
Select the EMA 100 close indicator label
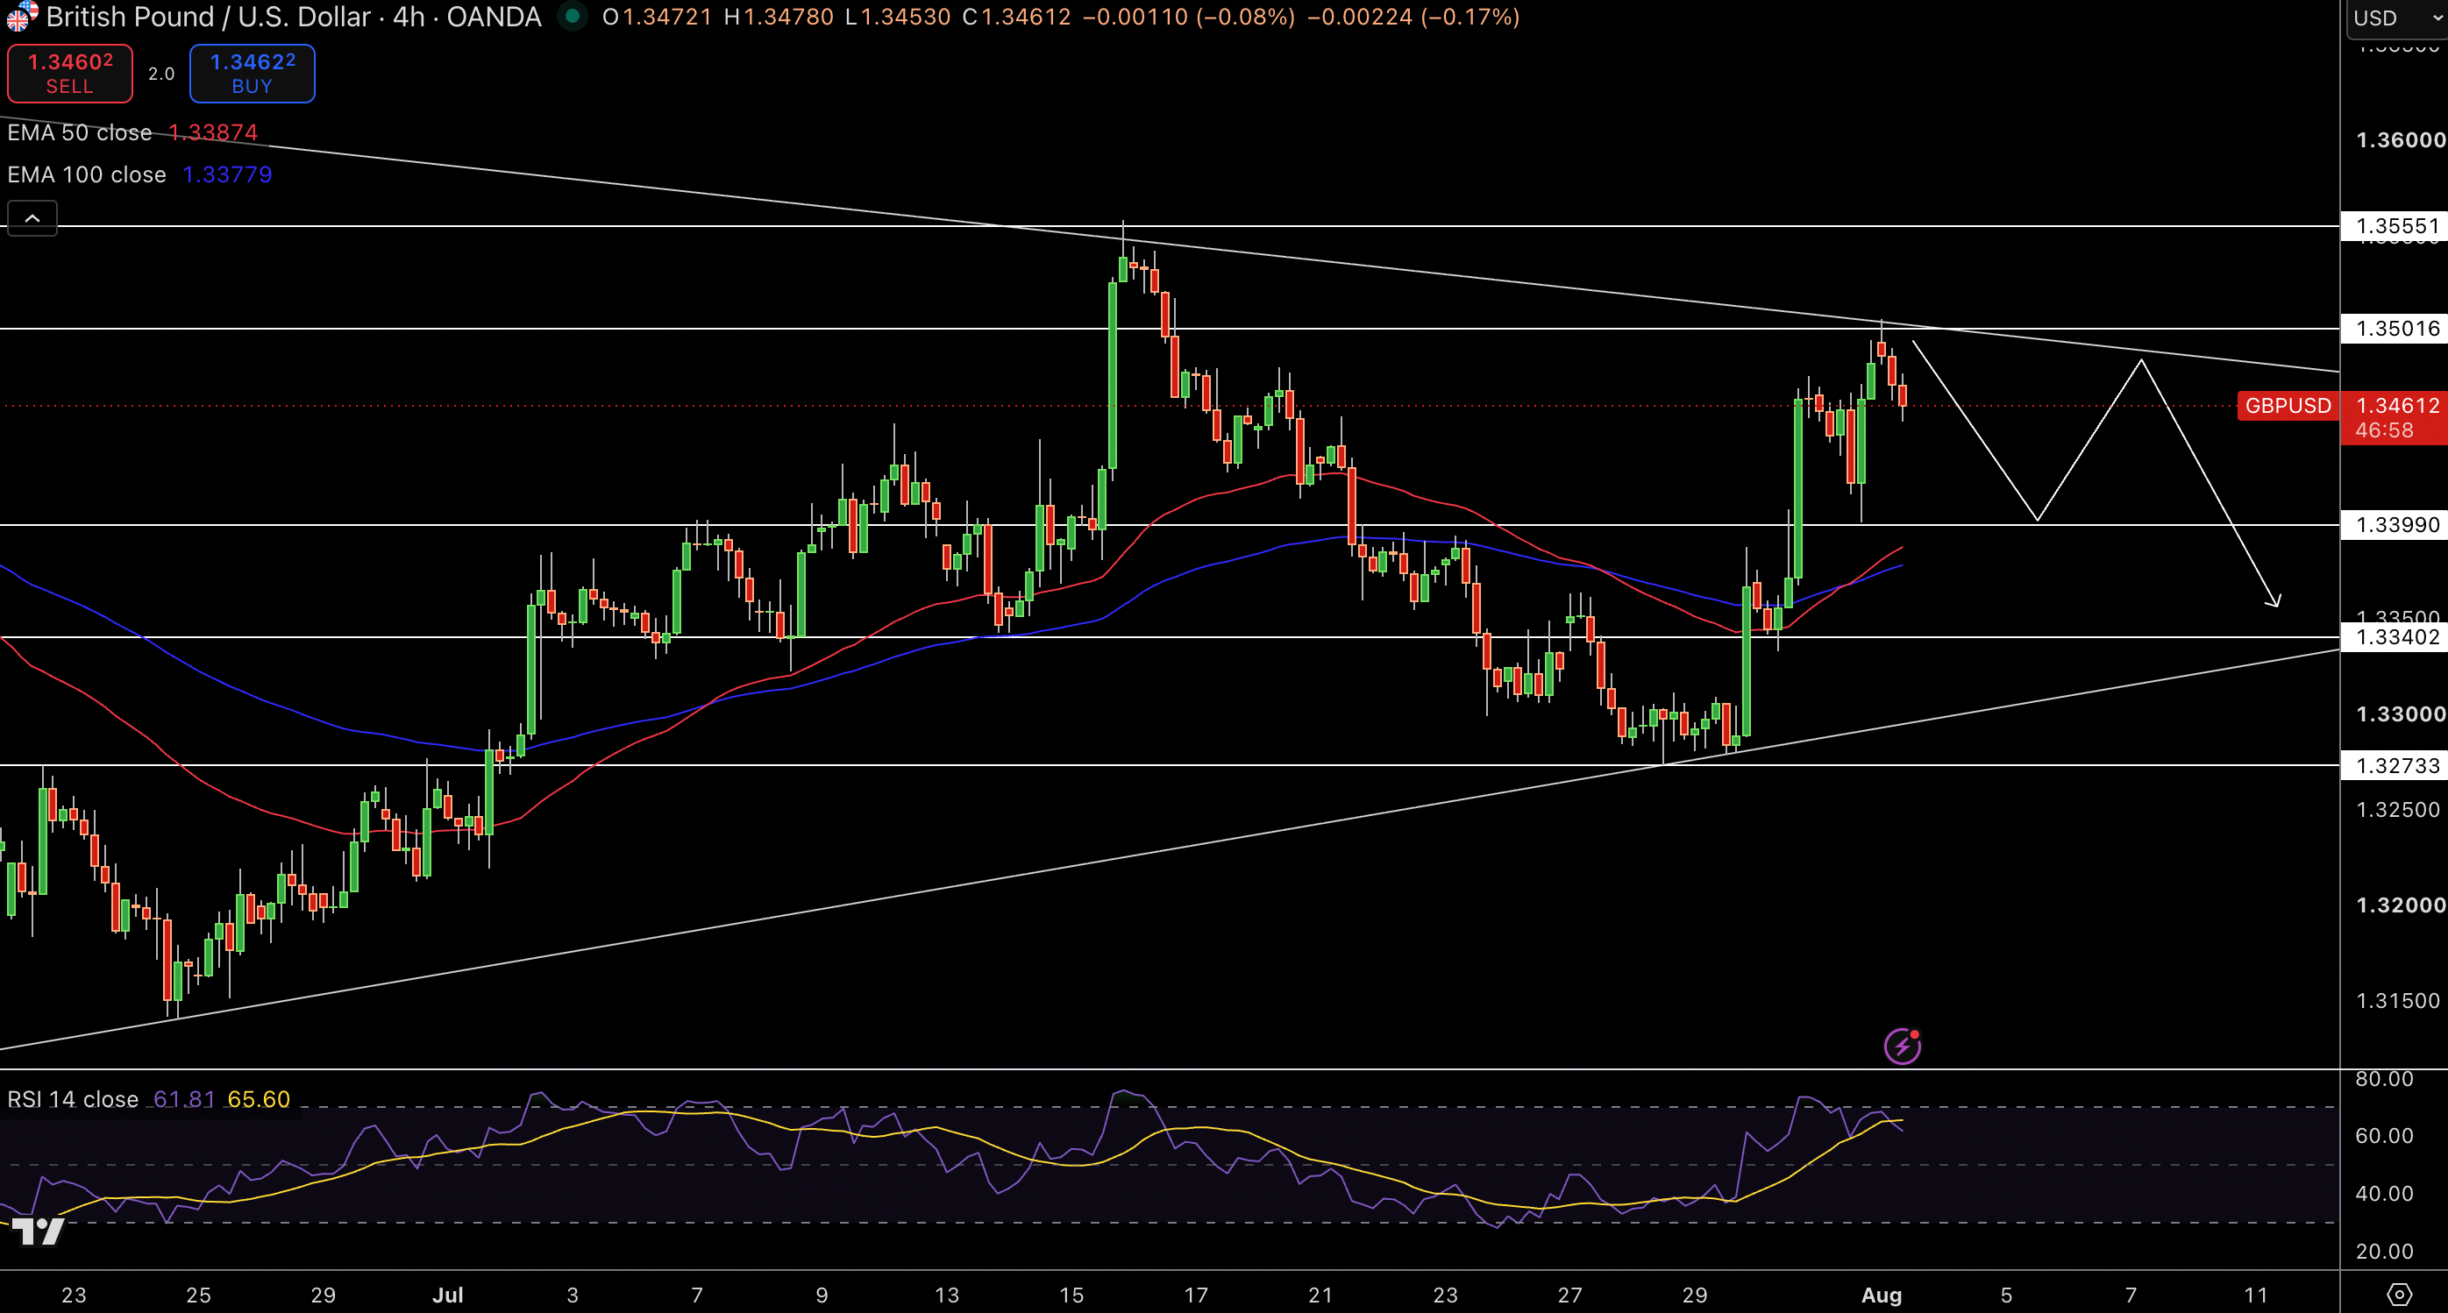point(87,174)
